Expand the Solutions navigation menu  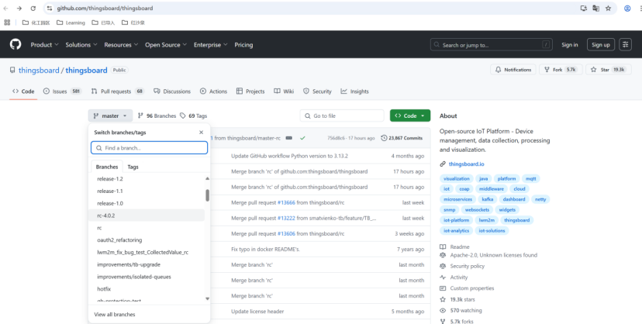(x=81, y=45)
